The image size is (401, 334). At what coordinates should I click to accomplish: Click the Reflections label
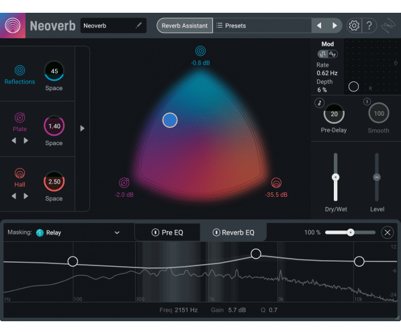19,81
